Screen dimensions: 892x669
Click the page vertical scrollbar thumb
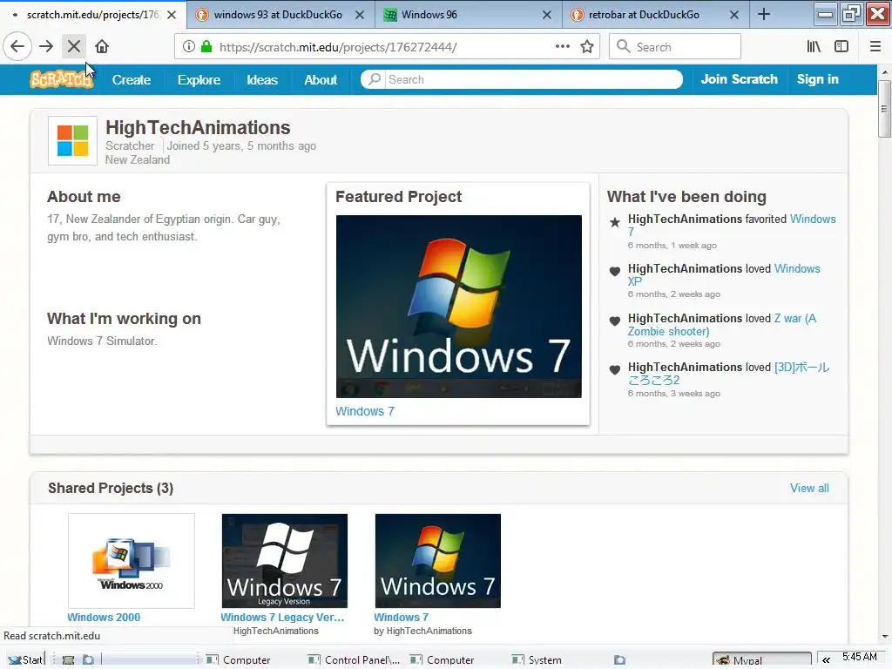[884, 109]
